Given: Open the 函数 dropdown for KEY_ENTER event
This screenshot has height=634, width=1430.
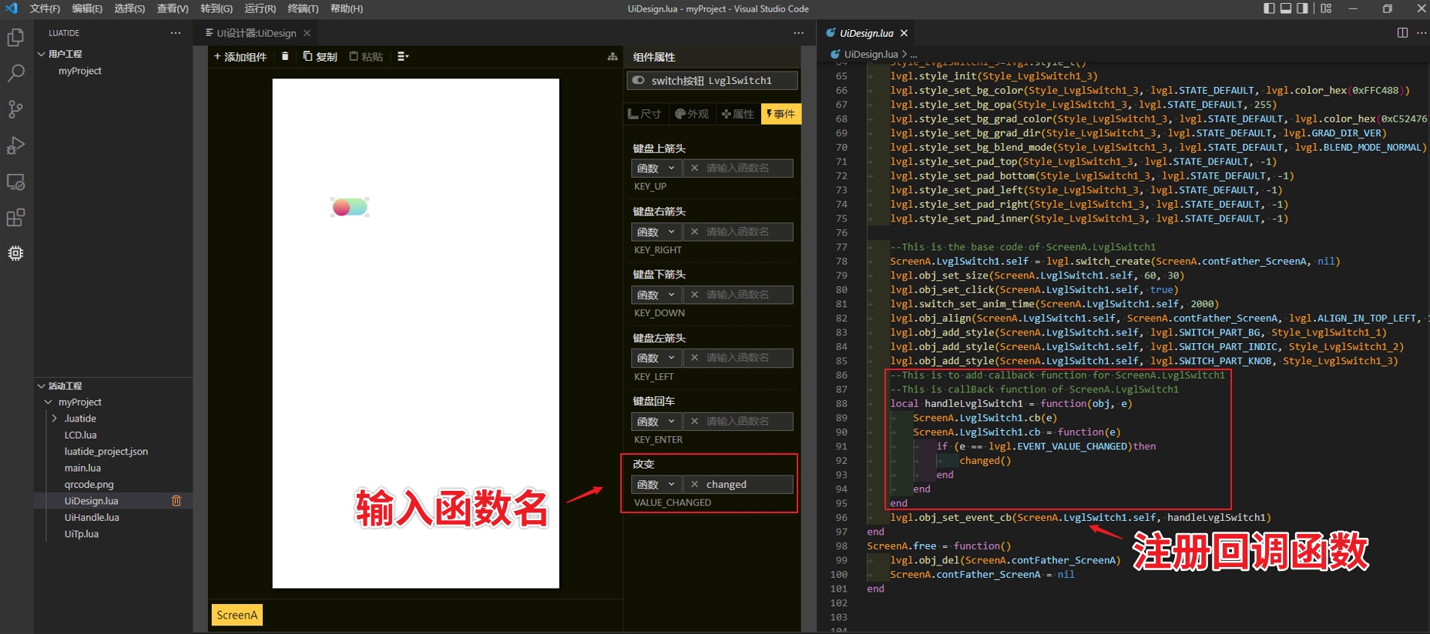Looking at the screenshot, I should (x=656, y=421).
